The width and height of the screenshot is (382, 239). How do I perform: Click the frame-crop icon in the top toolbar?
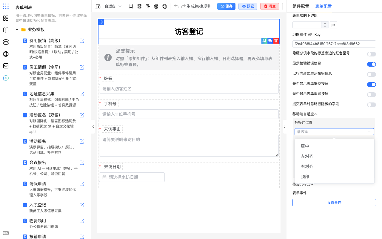(x=131, y=6)
